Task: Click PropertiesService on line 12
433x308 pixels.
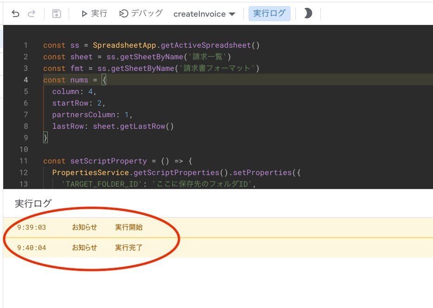Action: pos(90,172)
